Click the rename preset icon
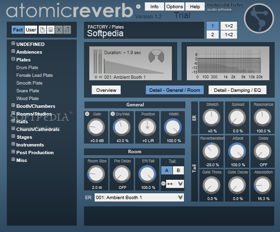The width and height of the screenshot is (280, 232). [67, 29]
